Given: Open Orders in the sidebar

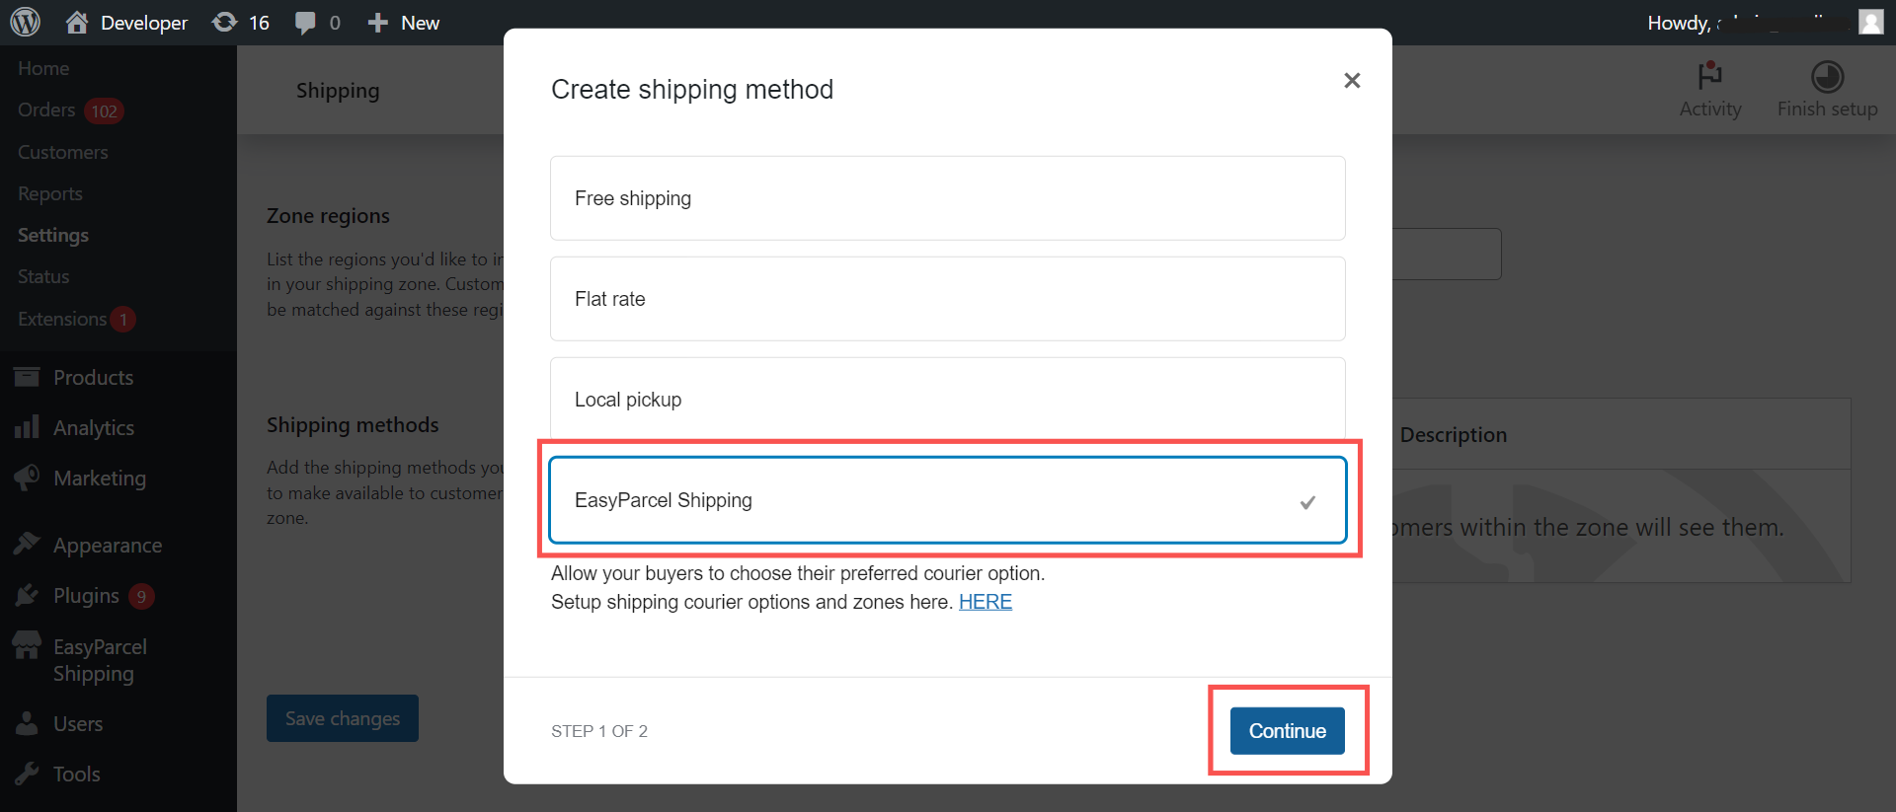Looking at the screenshot, I should 46,110.
